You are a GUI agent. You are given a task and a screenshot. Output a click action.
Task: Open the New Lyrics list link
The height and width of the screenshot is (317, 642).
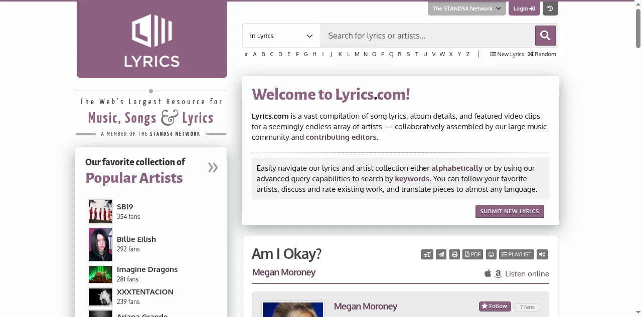tap(507, 54)
